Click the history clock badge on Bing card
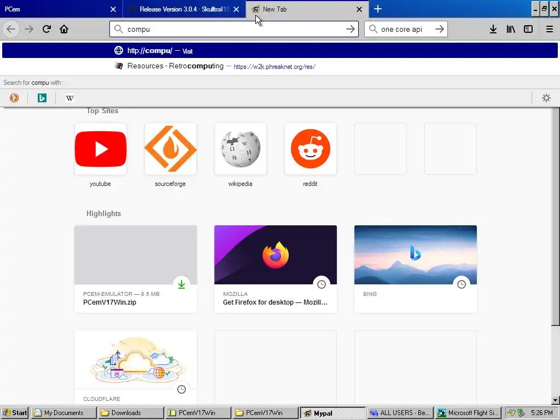560x420 pixels. (462, 284)
